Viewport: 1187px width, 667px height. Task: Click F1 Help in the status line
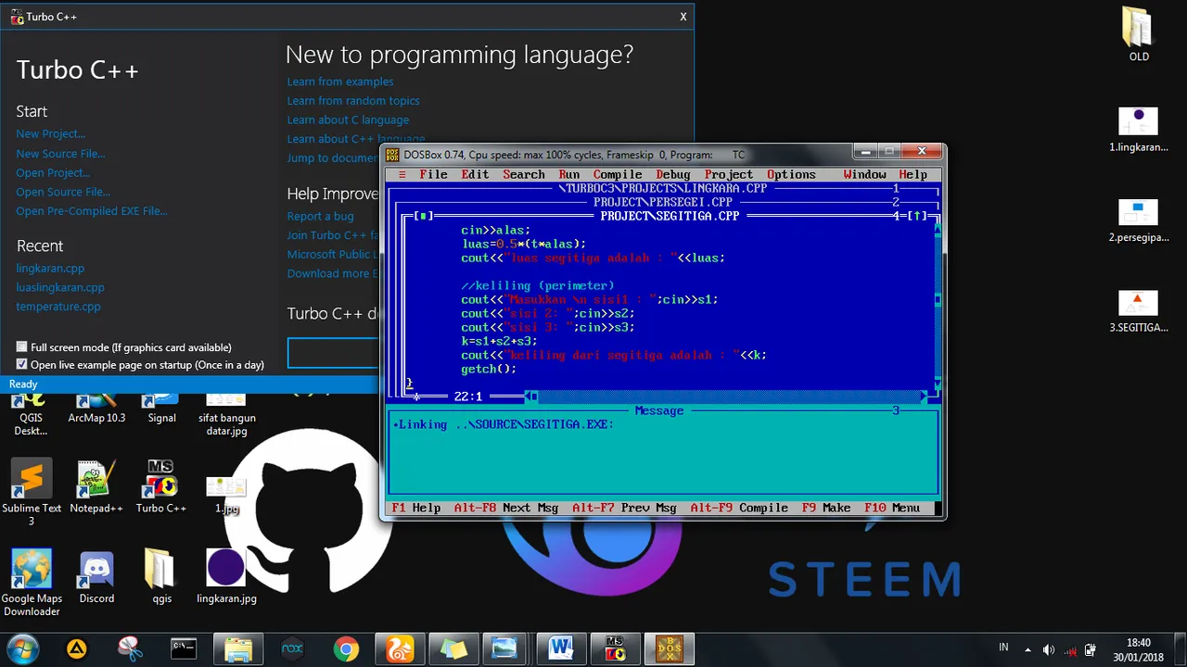(x=416, y=508)
